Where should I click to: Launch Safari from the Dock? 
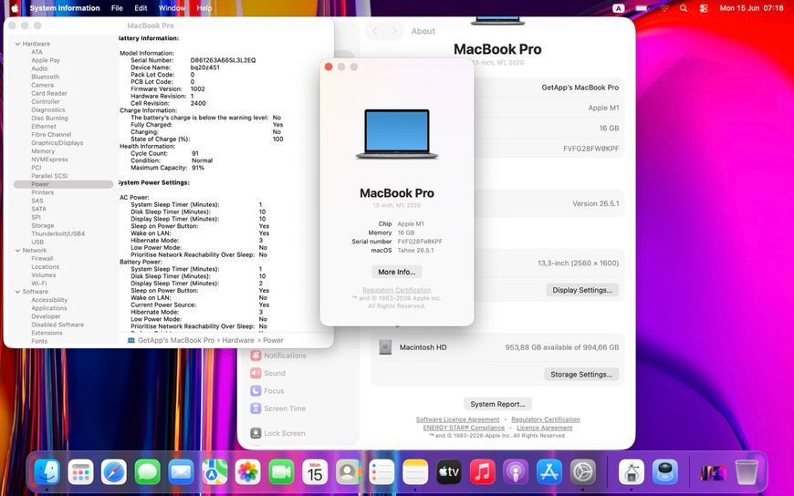[114, 471]
